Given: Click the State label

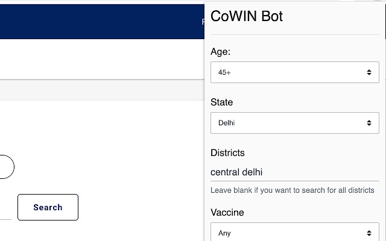Looking at the screenshot, I should 221,102.
